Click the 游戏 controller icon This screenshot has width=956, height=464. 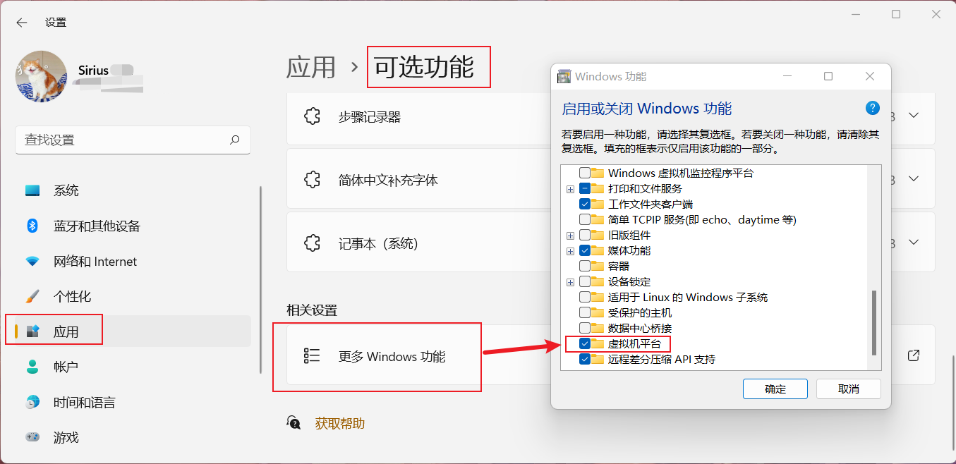coord(32,437)
